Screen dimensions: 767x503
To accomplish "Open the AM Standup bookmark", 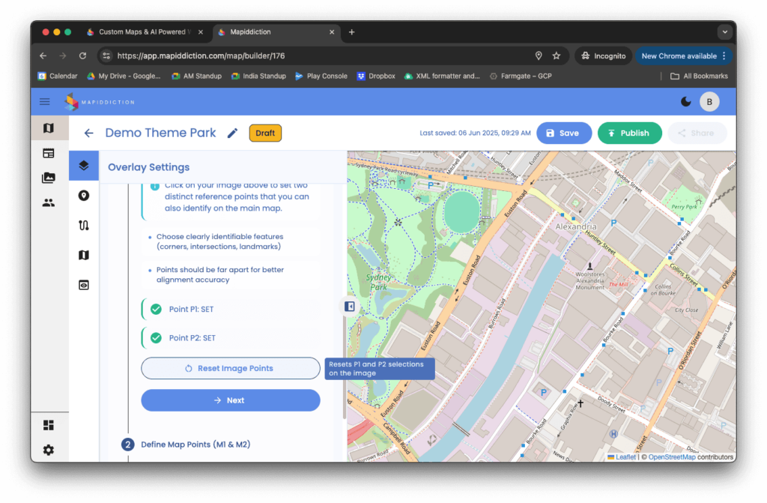I will coord(197,76).
